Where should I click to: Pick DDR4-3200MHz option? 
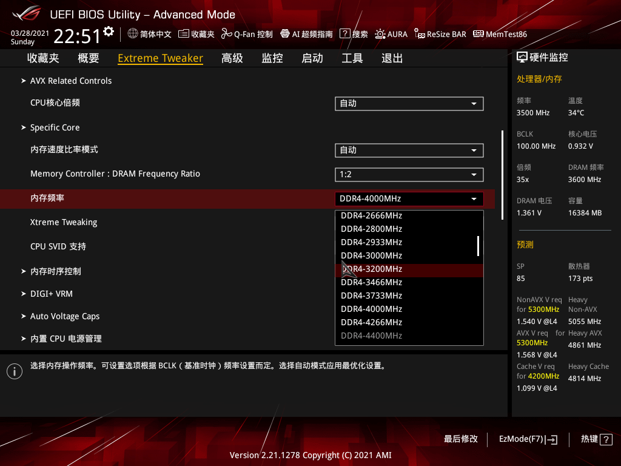(409, 269)
